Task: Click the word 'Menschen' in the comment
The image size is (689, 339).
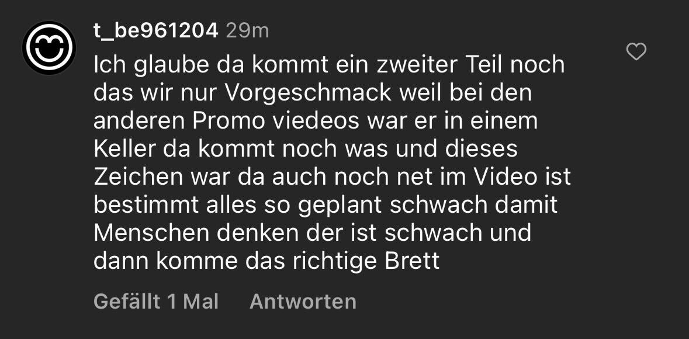Action: pos(151,233)
